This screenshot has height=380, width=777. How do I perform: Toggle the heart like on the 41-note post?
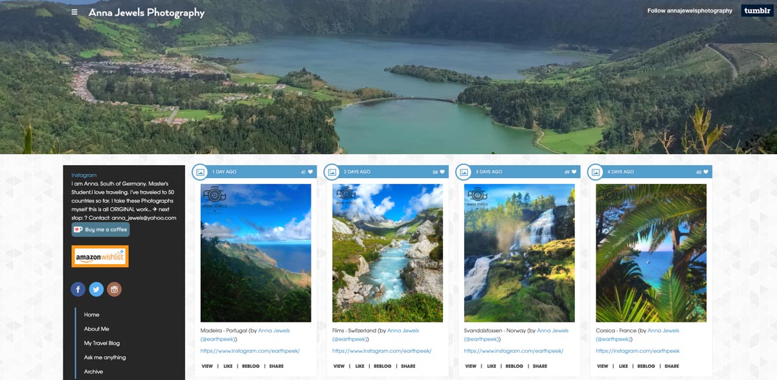(x=311, y=172)
